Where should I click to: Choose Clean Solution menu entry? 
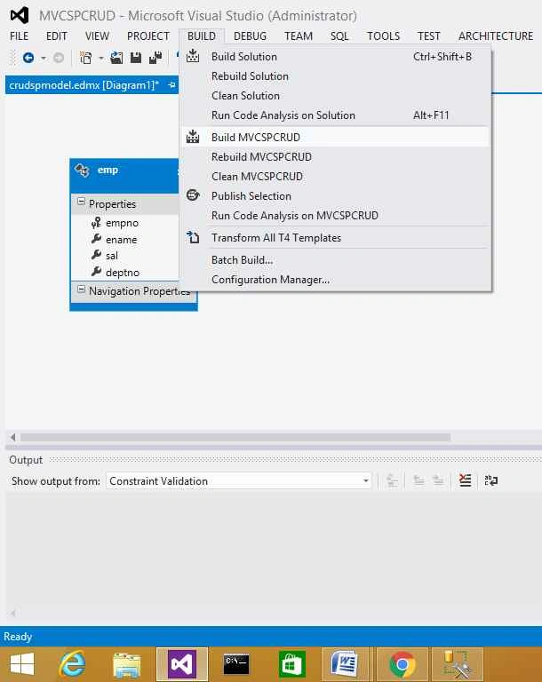click(x=336, y=96)
